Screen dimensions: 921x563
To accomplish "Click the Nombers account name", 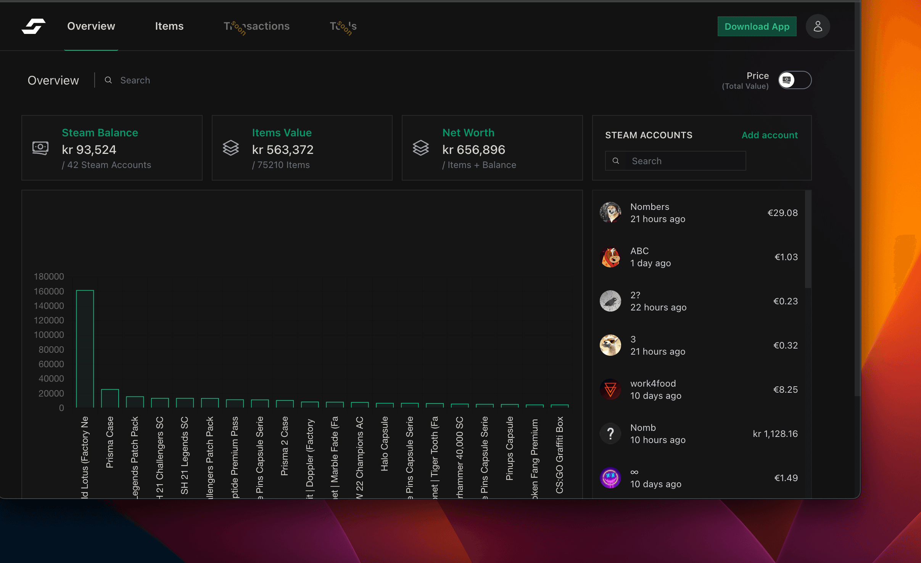I will click(x=650, y=207).
